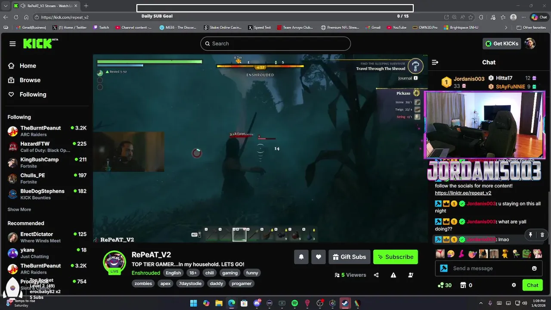Select the apex tag
Screen dimensions: 551x310
(166, 284)
